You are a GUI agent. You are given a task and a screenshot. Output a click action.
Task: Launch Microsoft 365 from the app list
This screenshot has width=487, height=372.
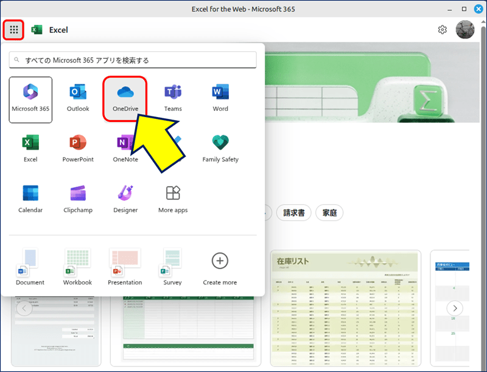(x=30, y=100)
